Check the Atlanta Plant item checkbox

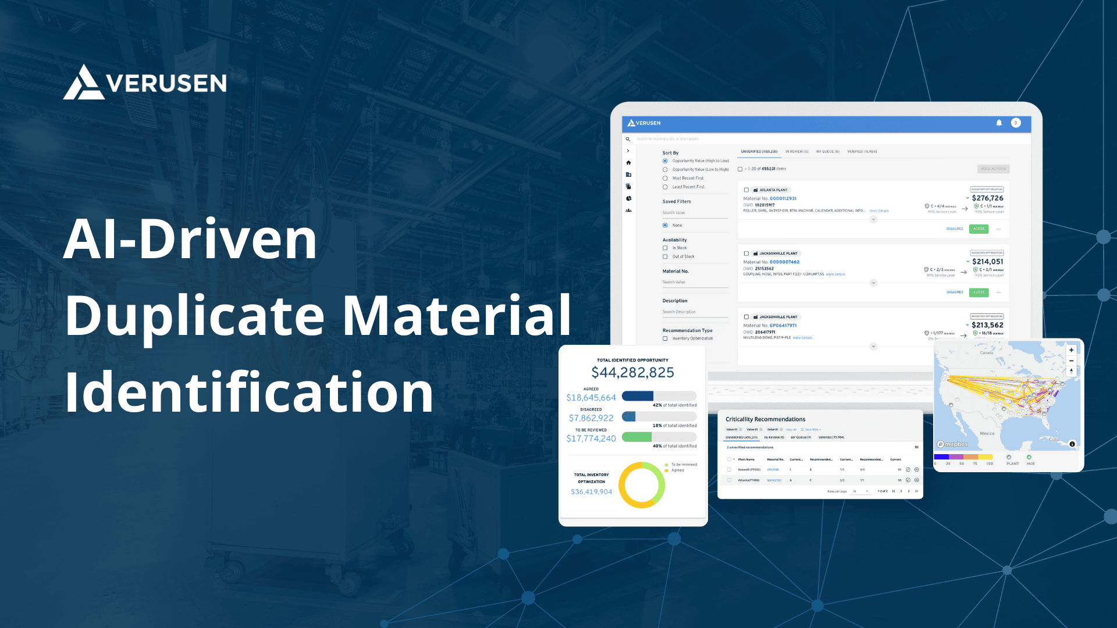pos(746,190)
